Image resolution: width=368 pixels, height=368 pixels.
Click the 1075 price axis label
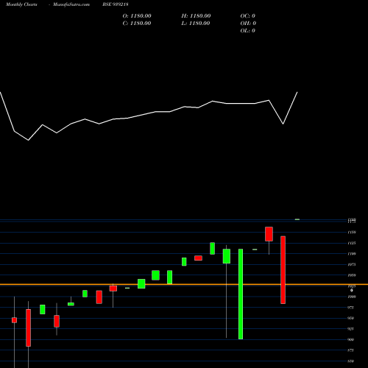352,264
